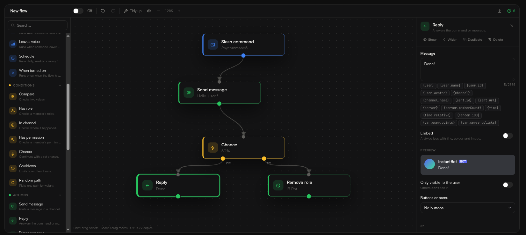Image resolution: width=526 pixels, height=235 pixels.
Task: Zoom in with the plus icon
Action: (x=179, y=11)
